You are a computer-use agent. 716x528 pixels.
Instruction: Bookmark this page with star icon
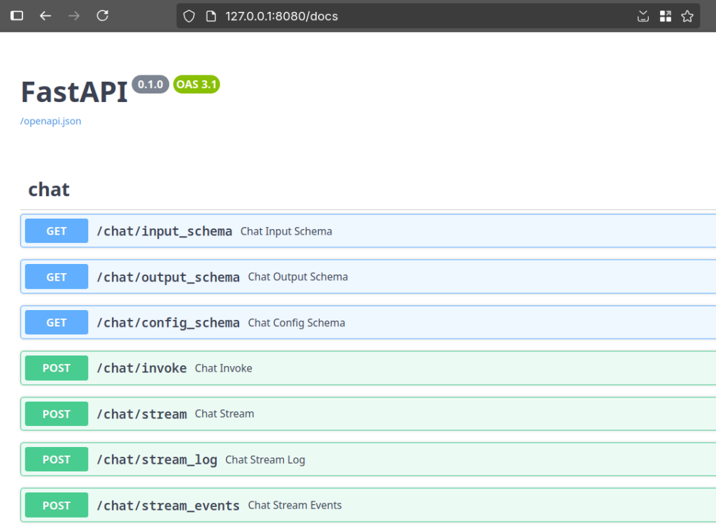coord(687,17)
